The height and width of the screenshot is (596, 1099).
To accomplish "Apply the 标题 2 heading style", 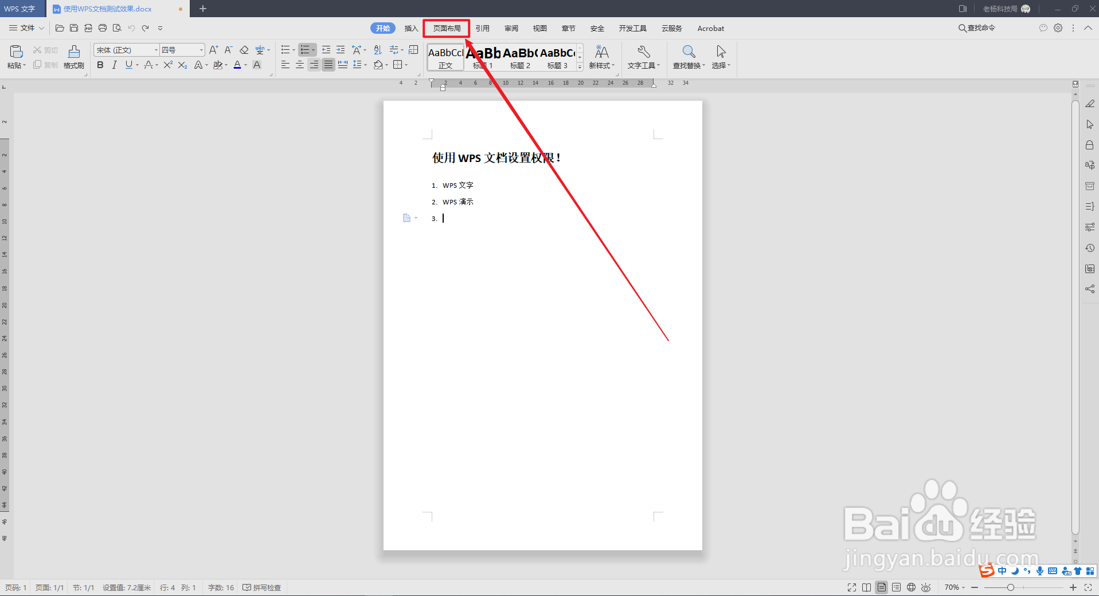I will coord(520,57).
